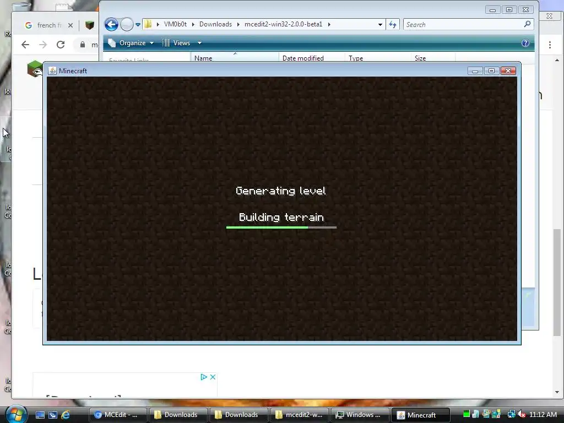Viewport: 564px width, 423px height.
Task: Click the Chrome page scrollbar thumb
Action: 557,283
